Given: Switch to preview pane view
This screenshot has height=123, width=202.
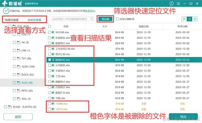Looking at the screenshot, I should (x=195, y=19).
